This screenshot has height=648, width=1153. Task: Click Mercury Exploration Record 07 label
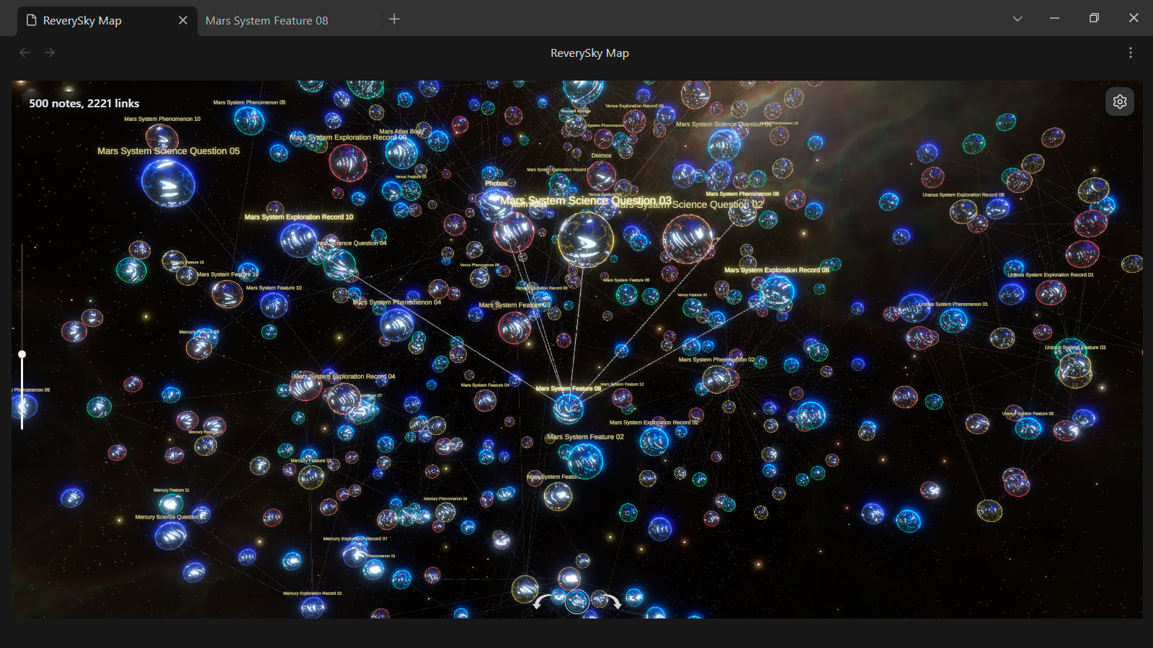(x=355, y=539)
